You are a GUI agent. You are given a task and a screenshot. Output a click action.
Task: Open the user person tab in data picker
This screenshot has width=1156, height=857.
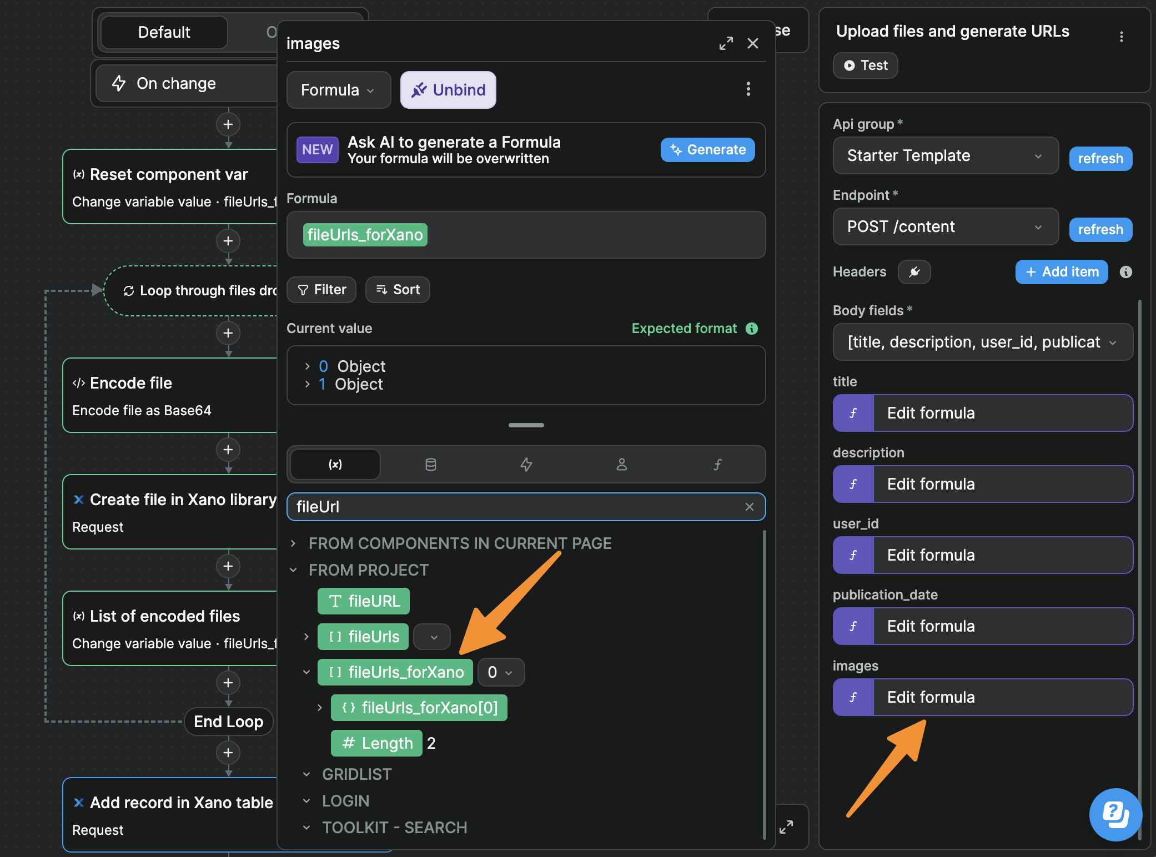click(x=621, y=465)
